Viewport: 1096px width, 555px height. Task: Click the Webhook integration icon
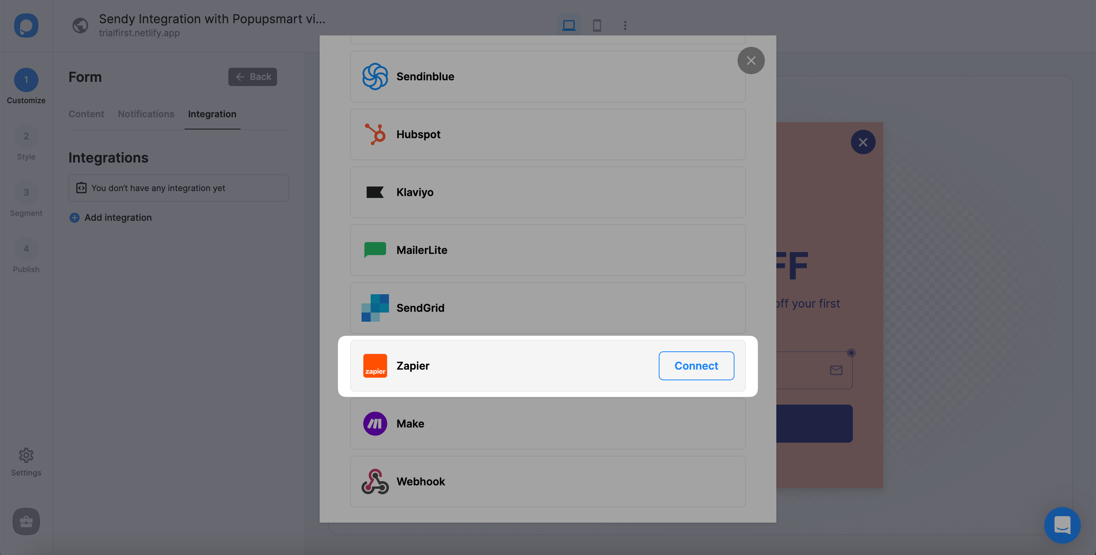[375, 482]
